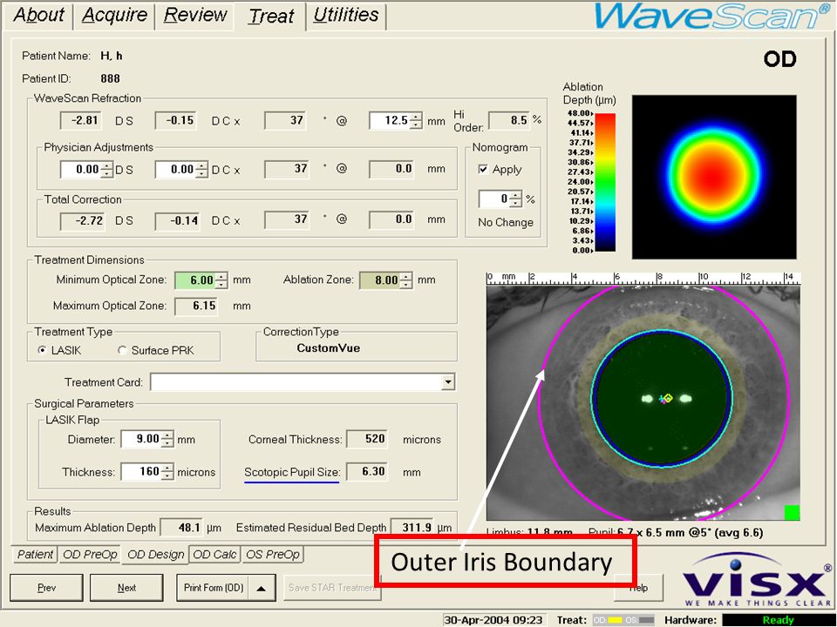The height and width of the screenshot is (627, 837).
Task: Click the Hi Order percentage field
Action: pos(510,120)
